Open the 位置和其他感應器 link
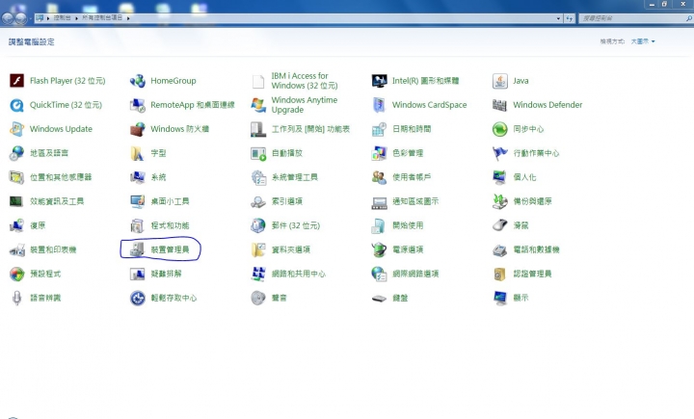This screenshot has height=419, width=694. [61, 177]
